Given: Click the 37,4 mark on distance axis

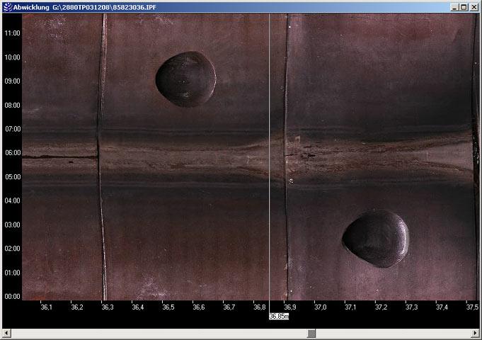Looking at the screenshot, I should pos(442,307).
